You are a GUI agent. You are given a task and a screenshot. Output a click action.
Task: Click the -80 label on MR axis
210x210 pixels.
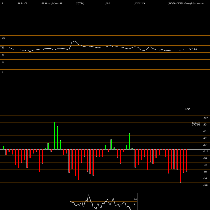(x=205, y=178)
